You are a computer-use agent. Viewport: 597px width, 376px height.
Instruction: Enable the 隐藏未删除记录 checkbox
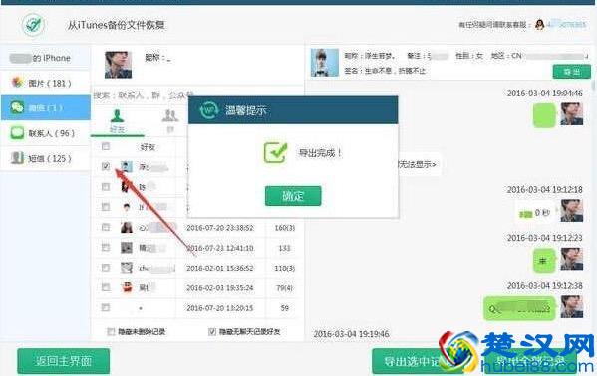111,332
